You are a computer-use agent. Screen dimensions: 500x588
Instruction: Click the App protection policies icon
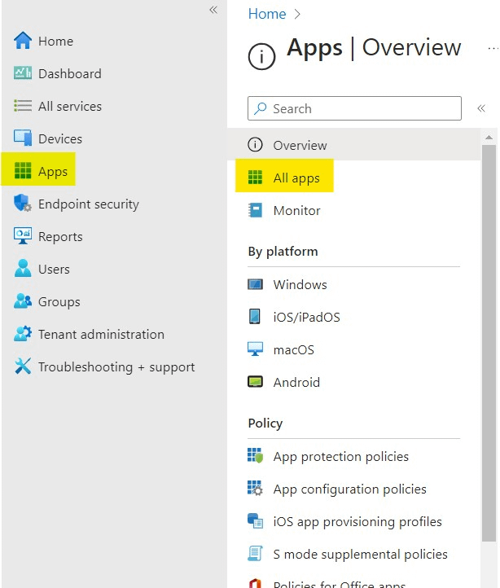tap(255, 455)
